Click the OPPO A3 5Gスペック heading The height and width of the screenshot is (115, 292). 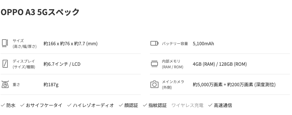[x=40, y=12]
